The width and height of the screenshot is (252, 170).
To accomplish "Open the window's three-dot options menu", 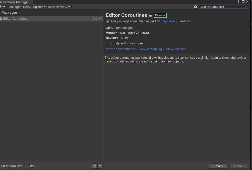I will [238, 2].
